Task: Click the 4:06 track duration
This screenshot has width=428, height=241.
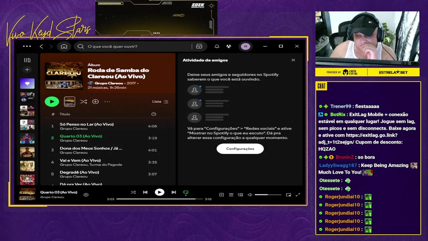Action: click(152, 126)
